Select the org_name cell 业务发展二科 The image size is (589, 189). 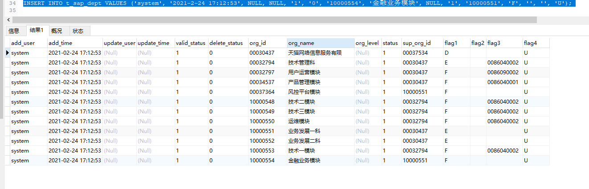coord(321,141)
